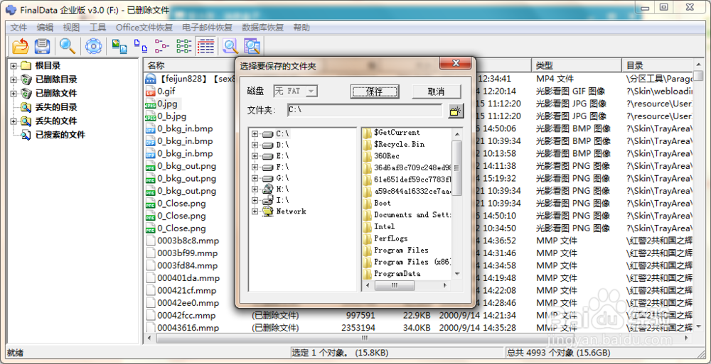Click the JPEG icon beside 0_b.jpg

[150, 116]
